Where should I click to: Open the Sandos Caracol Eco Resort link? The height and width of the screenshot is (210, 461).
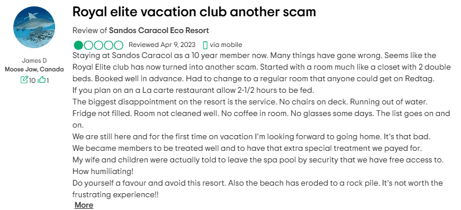(x=159, y=31)
